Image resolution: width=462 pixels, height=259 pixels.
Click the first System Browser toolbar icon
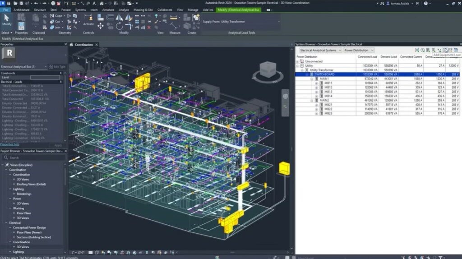tap(417, 50)
